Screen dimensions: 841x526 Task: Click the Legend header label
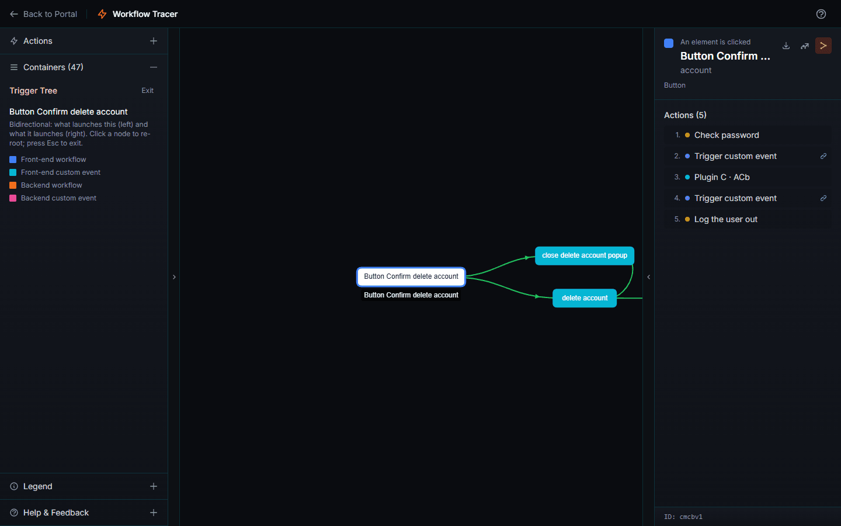(x=38, y=486)
